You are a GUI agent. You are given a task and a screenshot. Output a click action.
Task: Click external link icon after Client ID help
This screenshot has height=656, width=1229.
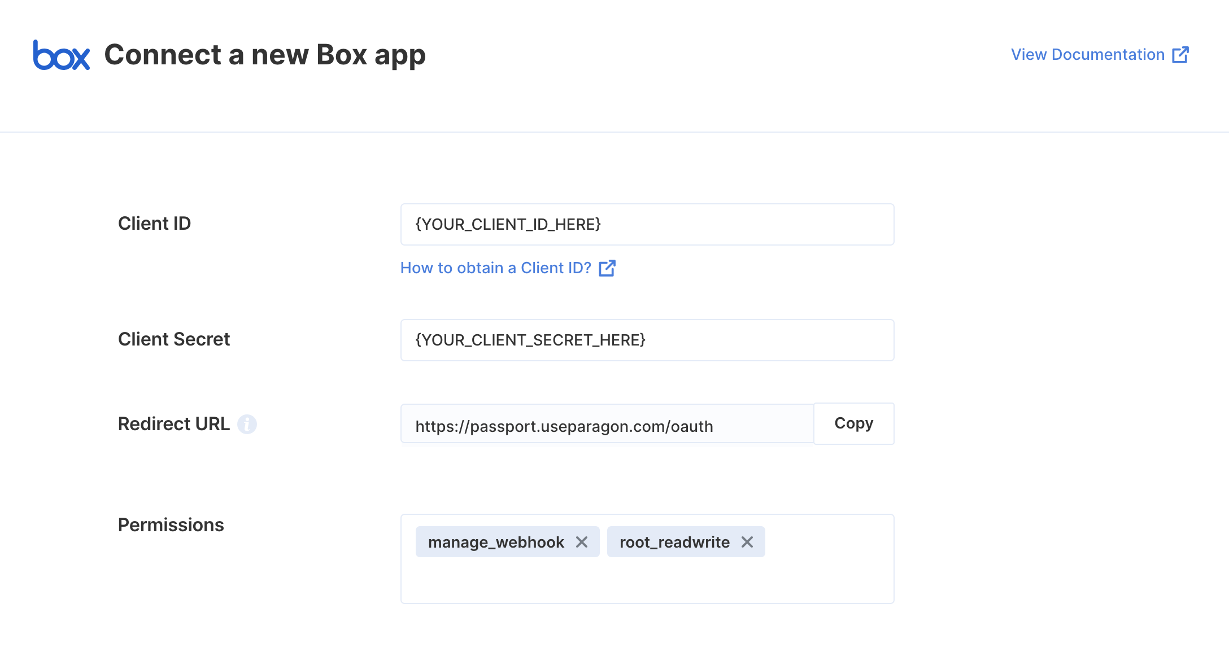click(607, 268)
